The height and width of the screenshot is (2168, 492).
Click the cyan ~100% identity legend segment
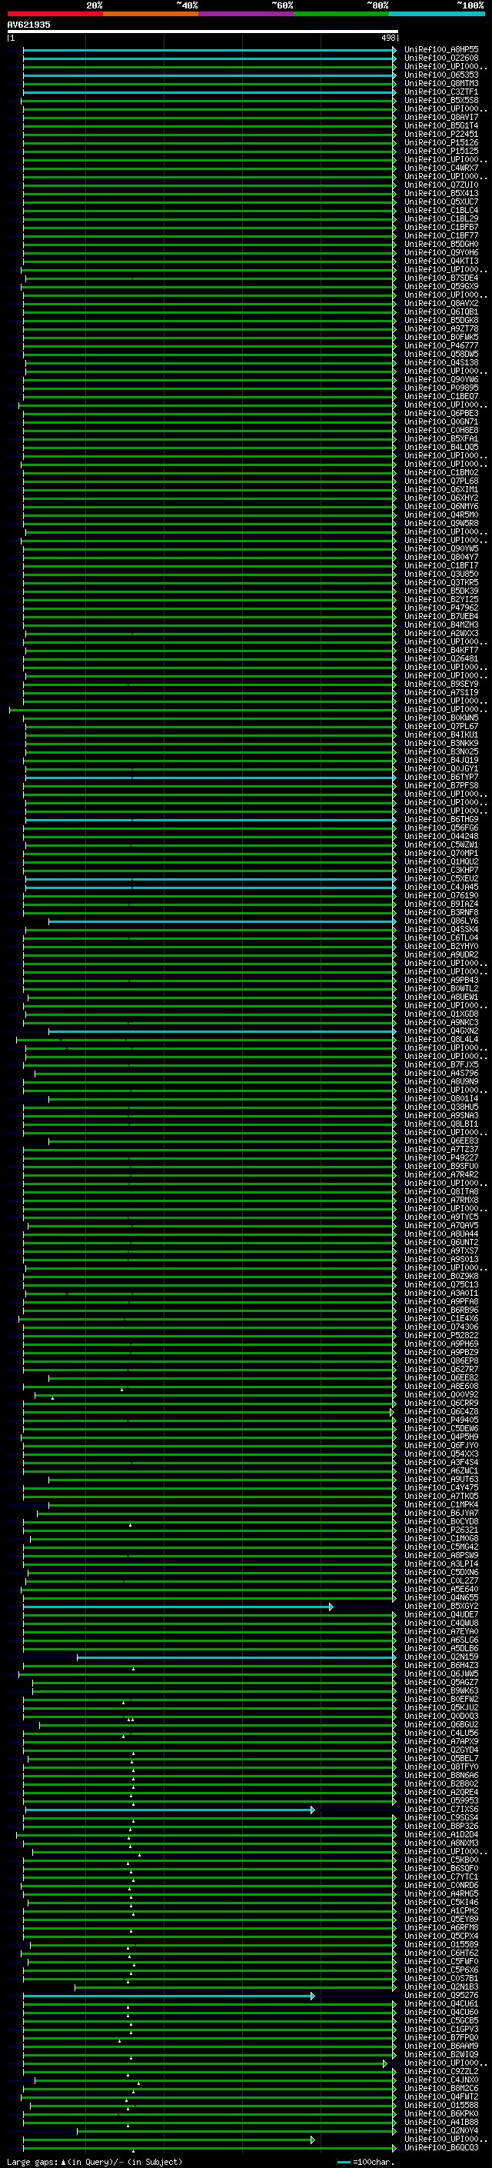[x=437, y=14]
